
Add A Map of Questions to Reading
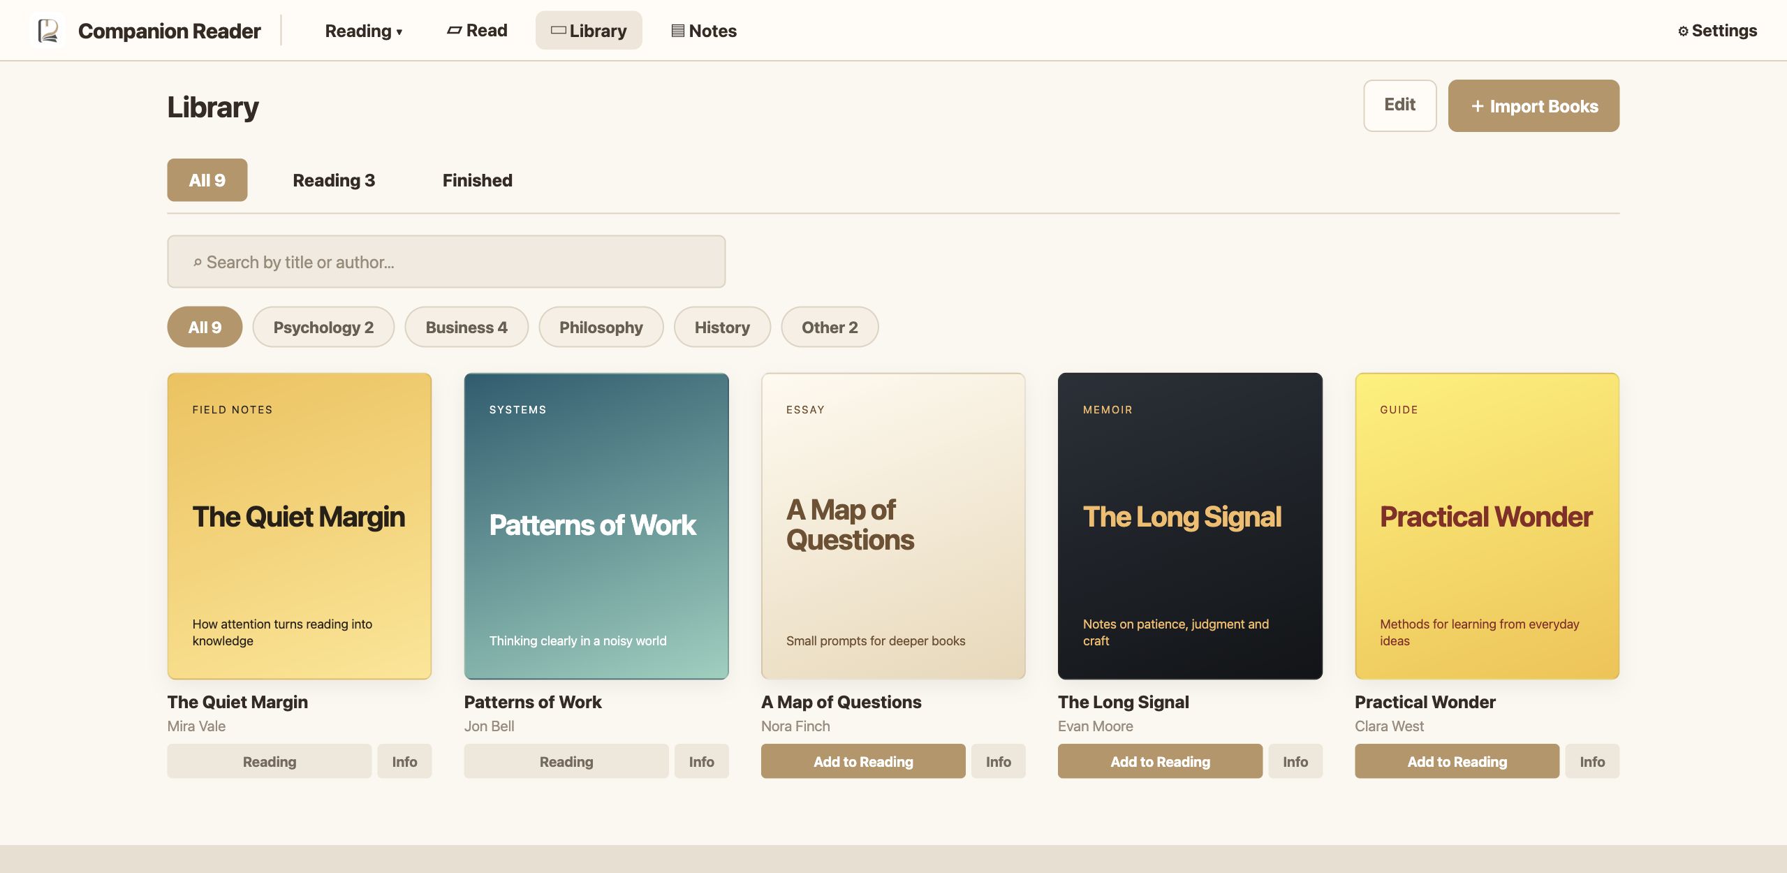point(863,761)
